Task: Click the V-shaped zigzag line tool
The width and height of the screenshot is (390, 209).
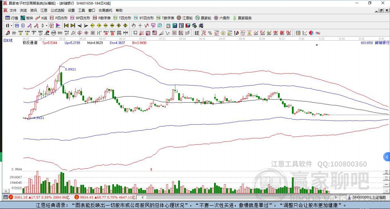Action: [x=168, y=33]
